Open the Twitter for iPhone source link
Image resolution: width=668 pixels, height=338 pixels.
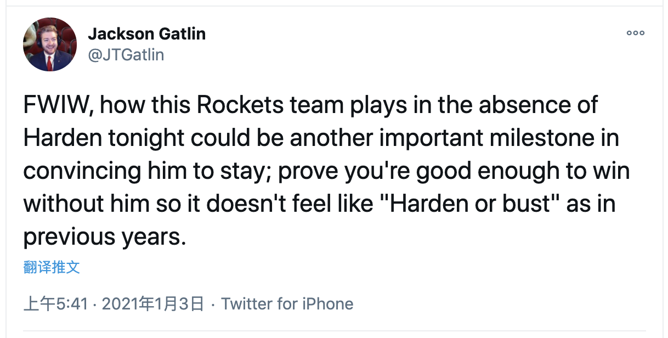coord(287,303)
